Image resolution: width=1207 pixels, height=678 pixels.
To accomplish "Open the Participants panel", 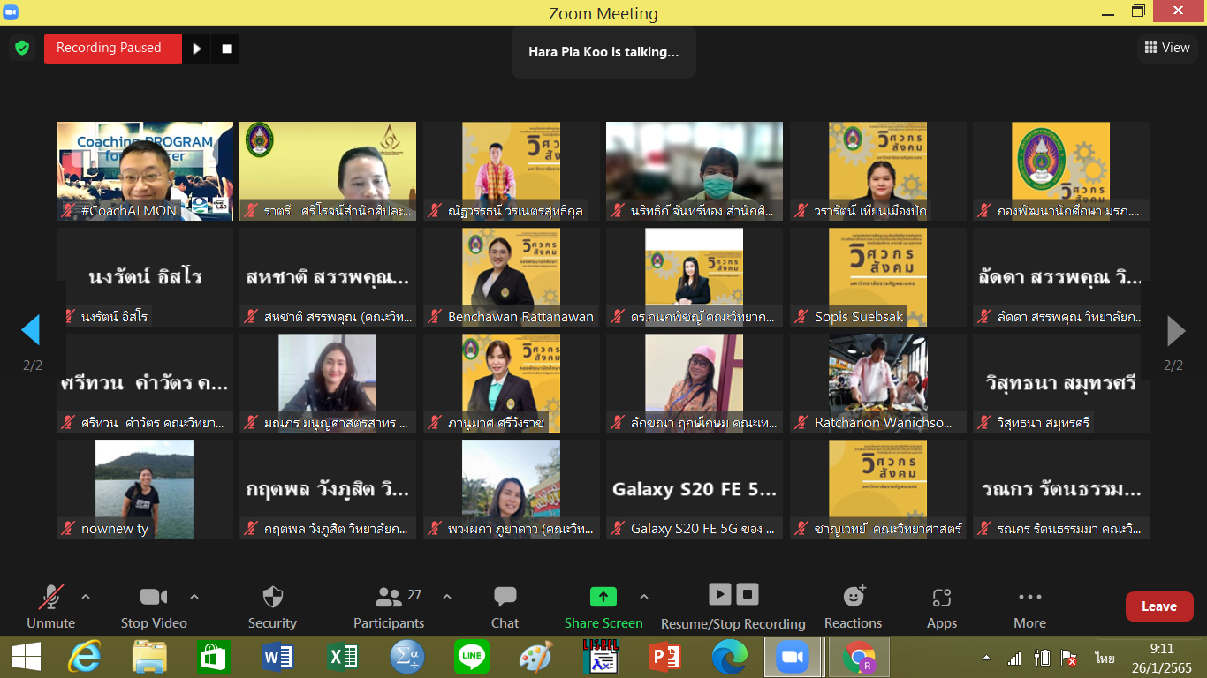I will [389, 607].
